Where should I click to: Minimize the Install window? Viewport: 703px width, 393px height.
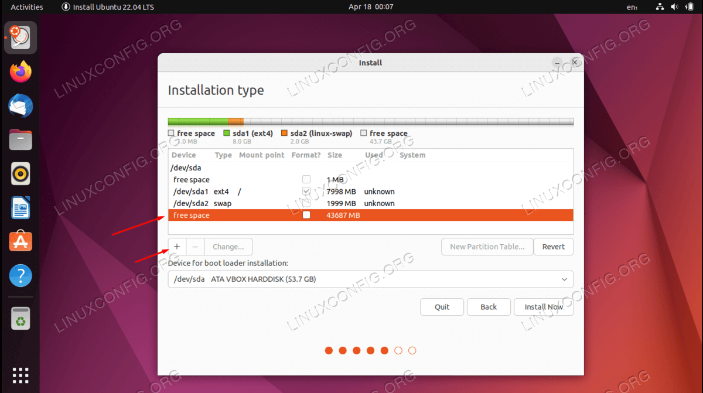coord(558,62)
